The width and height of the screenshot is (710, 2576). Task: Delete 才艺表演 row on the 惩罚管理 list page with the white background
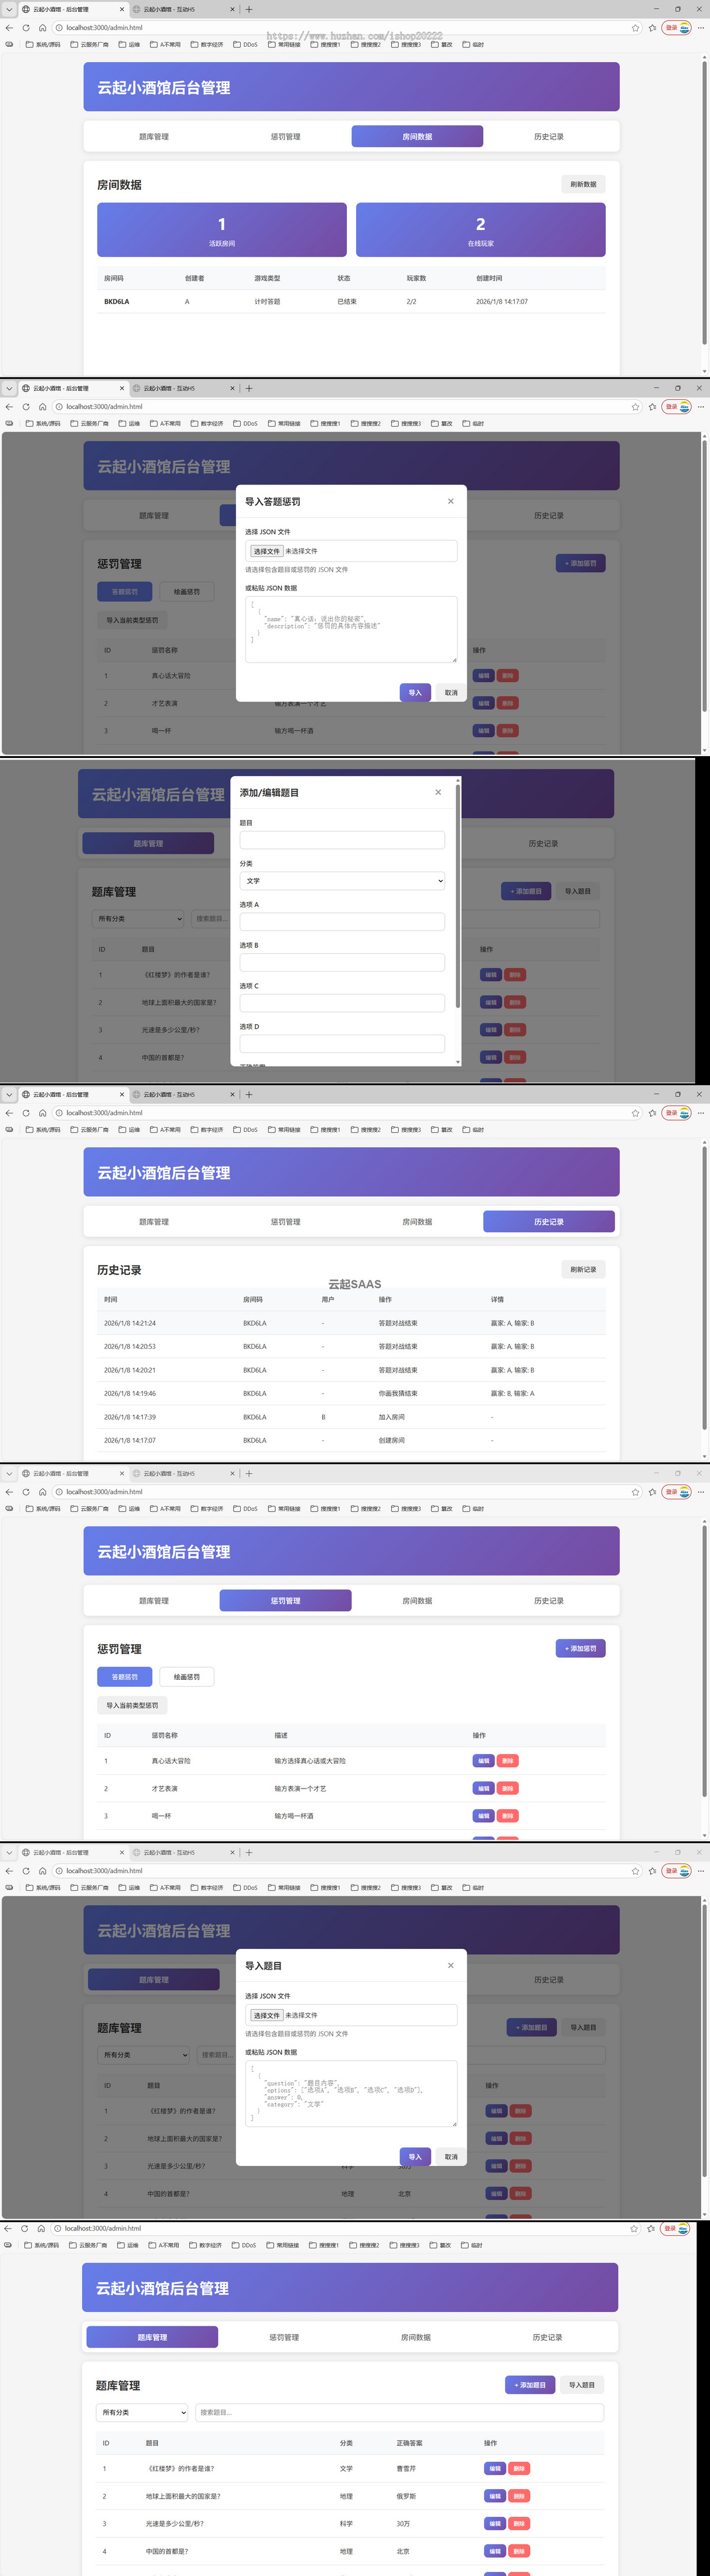point(507,1788)
